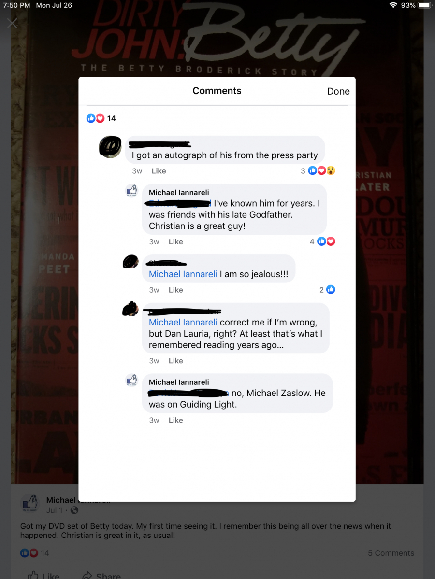Tap Done to dismiss the comments panel
Viewport: 435px width, 579px height.
click(x=338, y=91)
